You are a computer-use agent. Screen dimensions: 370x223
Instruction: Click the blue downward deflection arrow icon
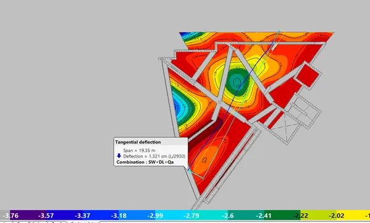(119, 156)
